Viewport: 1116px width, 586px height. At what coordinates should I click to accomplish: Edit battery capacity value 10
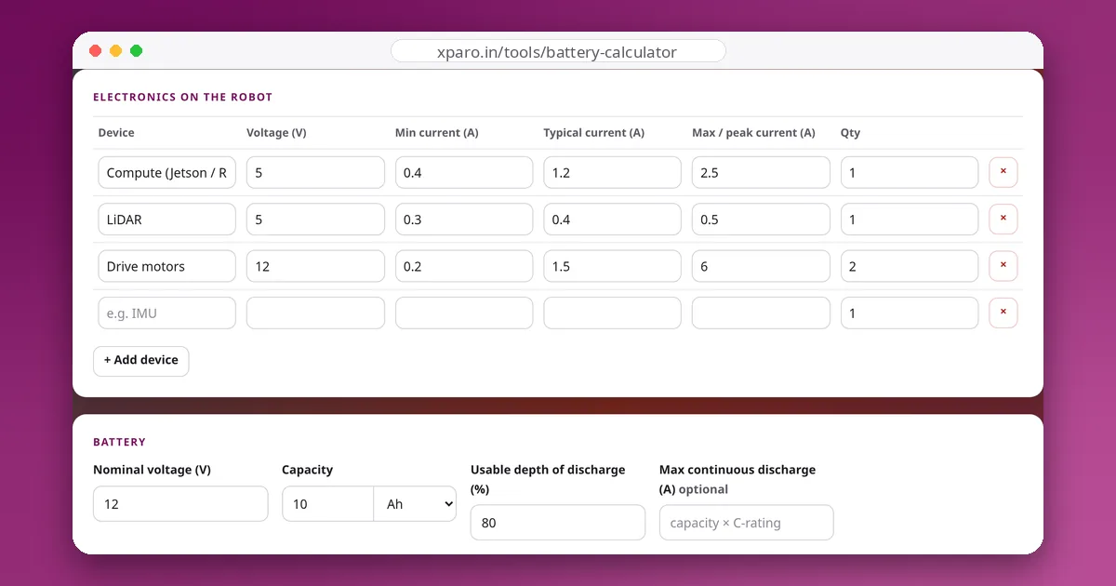[328, 503]
